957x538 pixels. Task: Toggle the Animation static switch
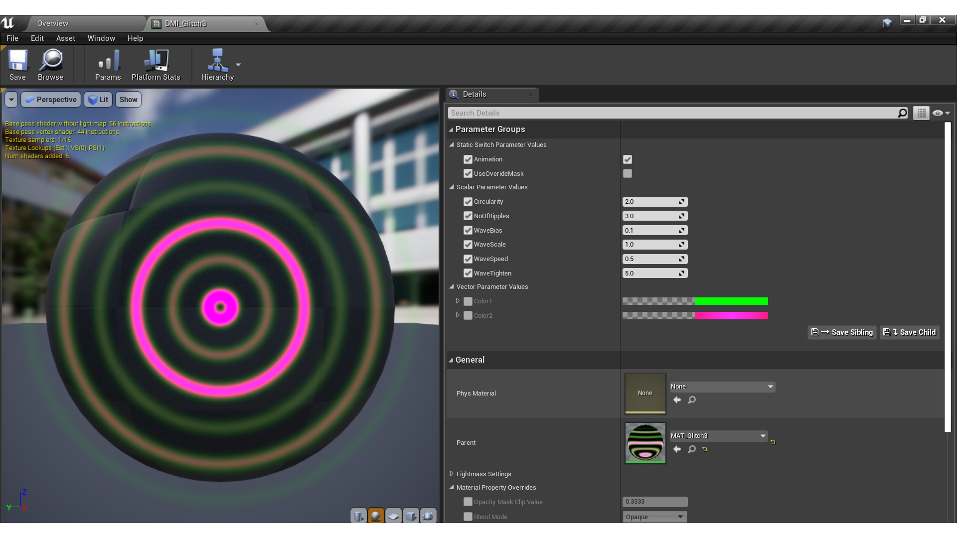[628, 159]
